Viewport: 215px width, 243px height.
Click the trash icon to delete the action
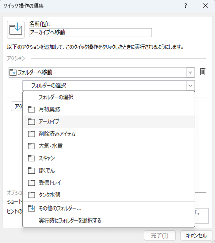[202, 72]
